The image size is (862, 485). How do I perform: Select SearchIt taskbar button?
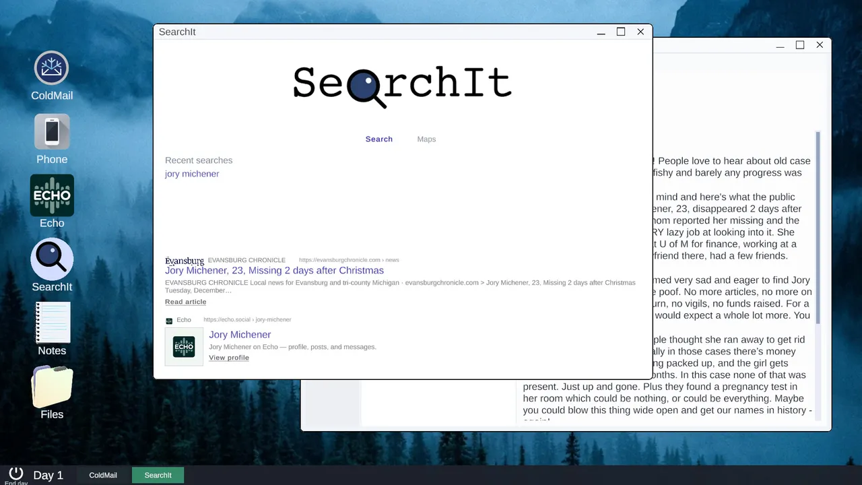(x=158, y=475)
